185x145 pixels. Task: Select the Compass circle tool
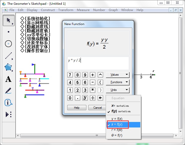coord(9,44)
